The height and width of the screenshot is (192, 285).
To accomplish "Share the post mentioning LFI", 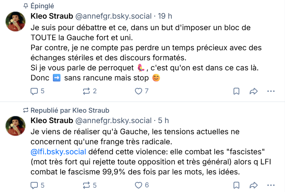I will 254,185.
